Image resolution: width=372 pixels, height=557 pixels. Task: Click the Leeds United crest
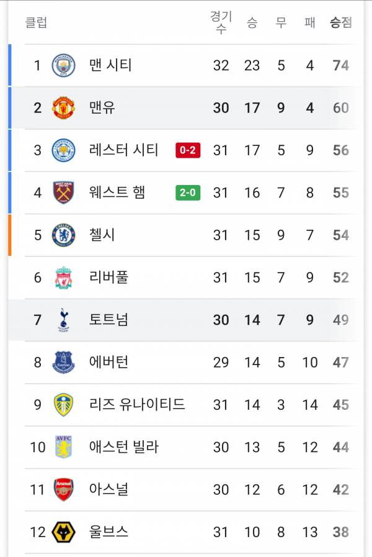pos(63,405)
